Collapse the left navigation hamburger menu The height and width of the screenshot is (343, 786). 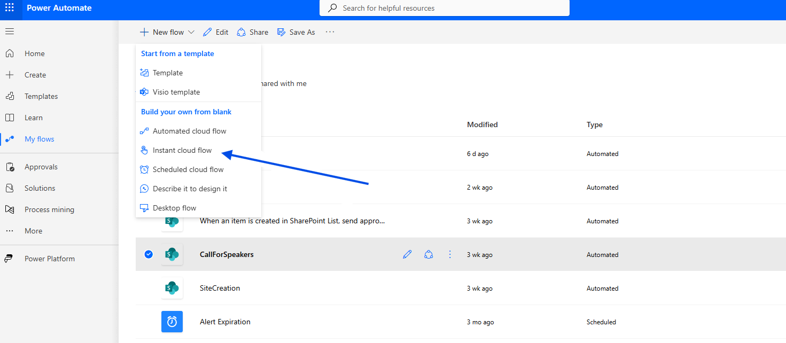click(x=10, y=32)
